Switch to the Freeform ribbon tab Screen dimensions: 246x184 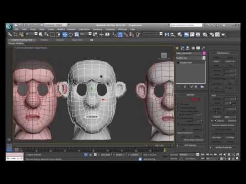[44, 40]
